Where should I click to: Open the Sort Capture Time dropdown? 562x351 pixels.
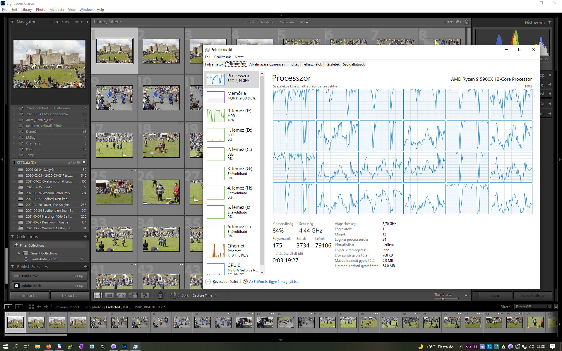[x=204, y=295]
